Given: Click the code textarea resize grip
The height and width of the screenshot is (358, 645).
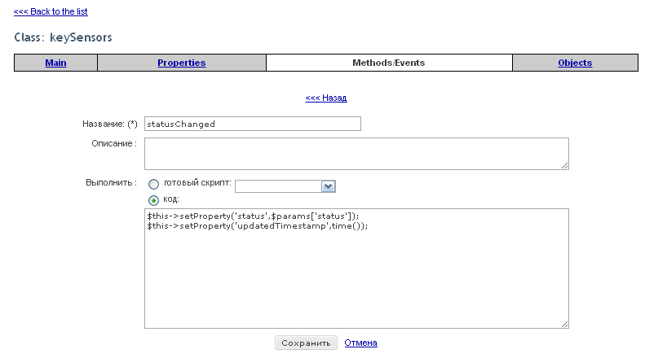Looking at the screenshot, I should tap(565, 325).
